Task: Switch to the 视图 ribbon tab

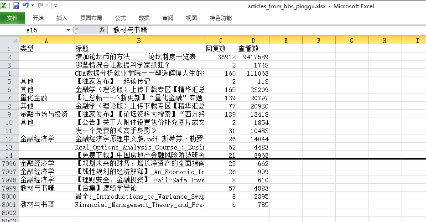Action: click(x=191, y=18)
